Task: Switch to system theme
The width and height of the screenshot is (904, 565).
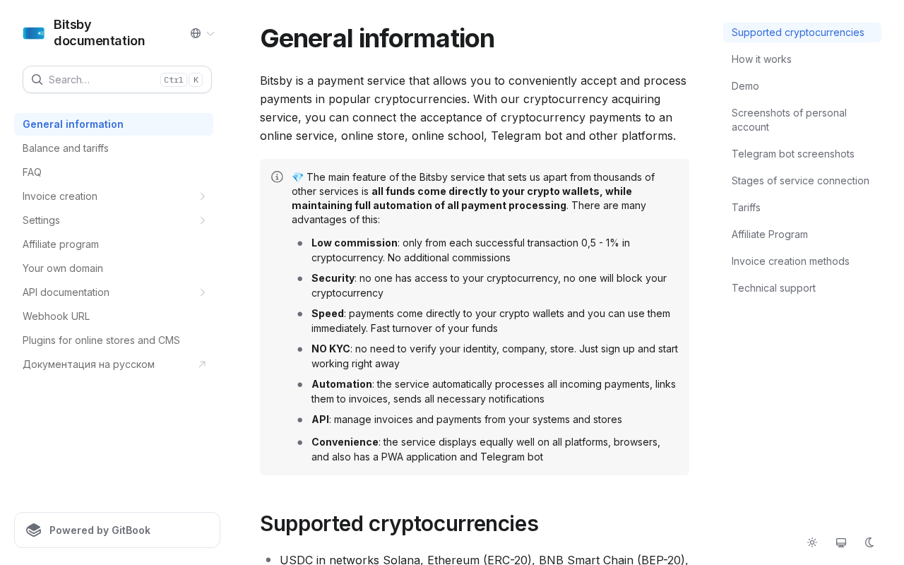Action: point(841,542)
